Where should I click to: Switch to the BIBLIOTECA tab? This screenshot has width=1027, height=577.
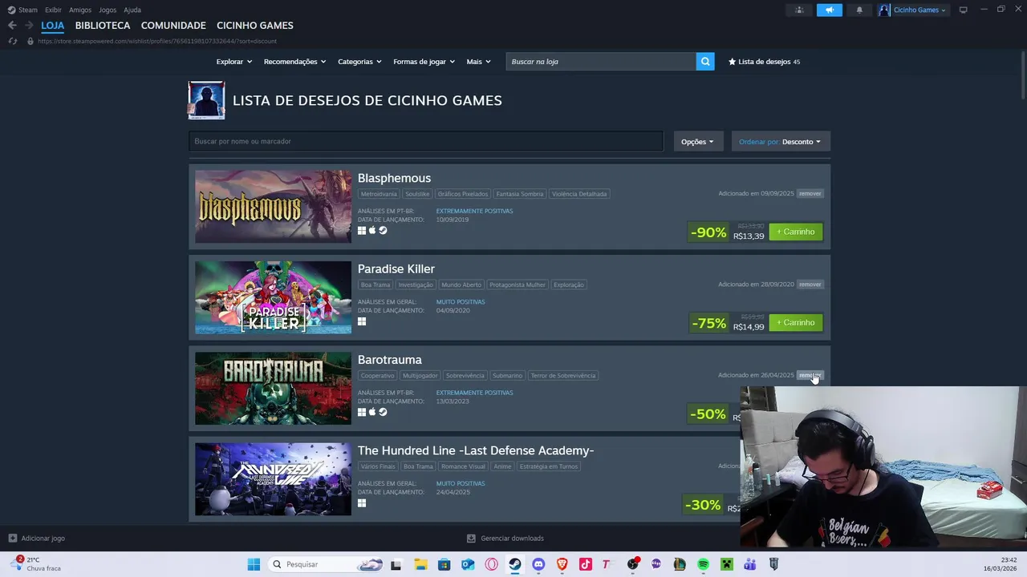click(x=103, y=26)
